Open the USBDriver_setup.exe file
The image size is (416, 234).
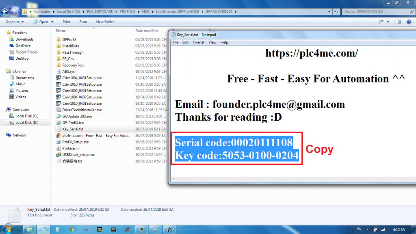point(78,155)
